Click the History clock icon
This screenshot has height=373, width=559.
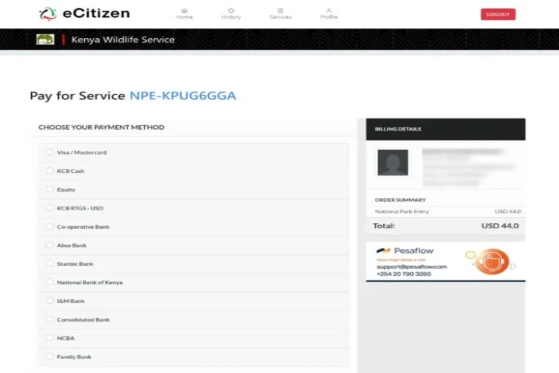231,10
